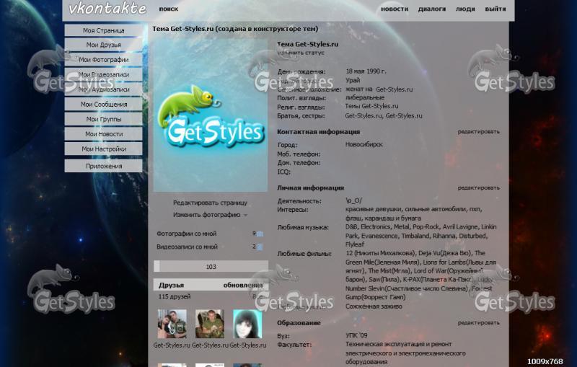
Task: Open second friend thumbnail in camouflage
Action: pyautogui.click(x=209, y=324)
